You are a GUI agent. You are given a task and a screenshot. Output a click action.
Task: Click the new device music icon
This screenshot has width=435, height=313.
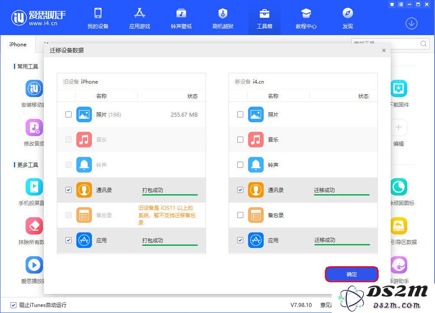[256, 140]
